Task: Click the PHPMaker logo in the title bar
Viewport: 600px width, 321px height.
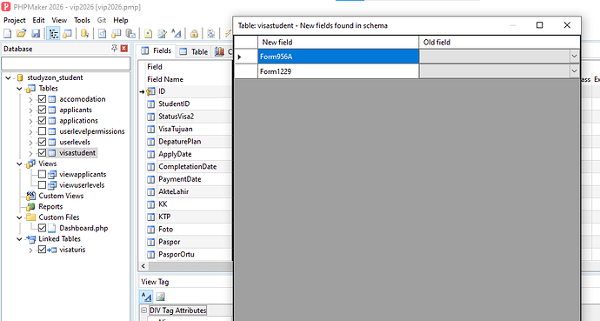Action: [x=6, y=7]
